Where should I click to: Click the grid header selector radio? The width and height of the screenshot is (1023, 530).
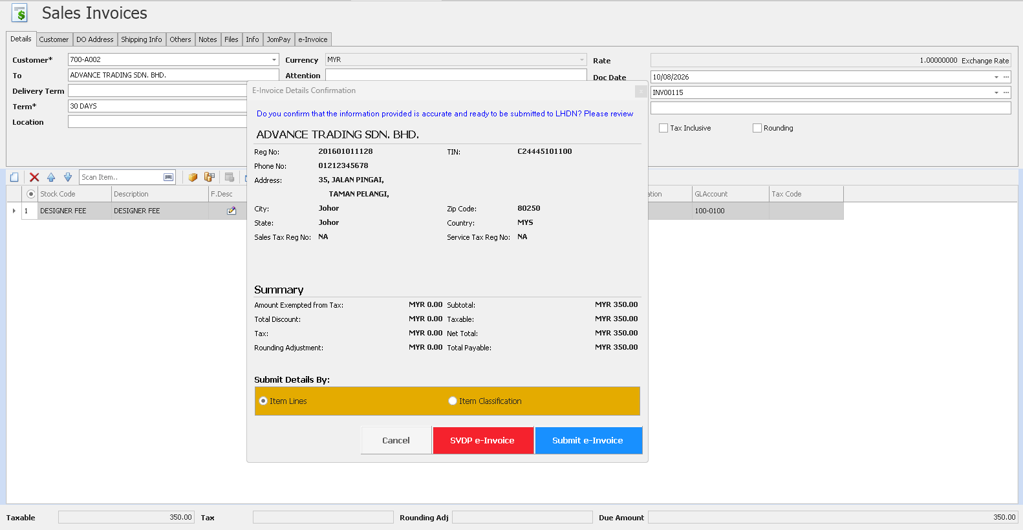30,194
